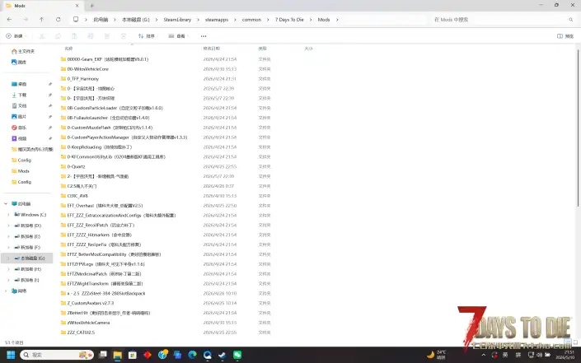581x363 pixels.
Task: Select the Z_CustomAvatars v2.7.3 folder
Action: click(91, 303)
